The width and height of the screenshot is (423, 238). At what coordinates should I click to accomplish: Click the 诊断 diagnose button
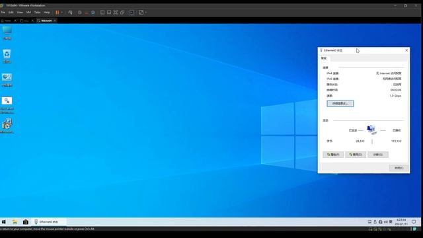378,155
